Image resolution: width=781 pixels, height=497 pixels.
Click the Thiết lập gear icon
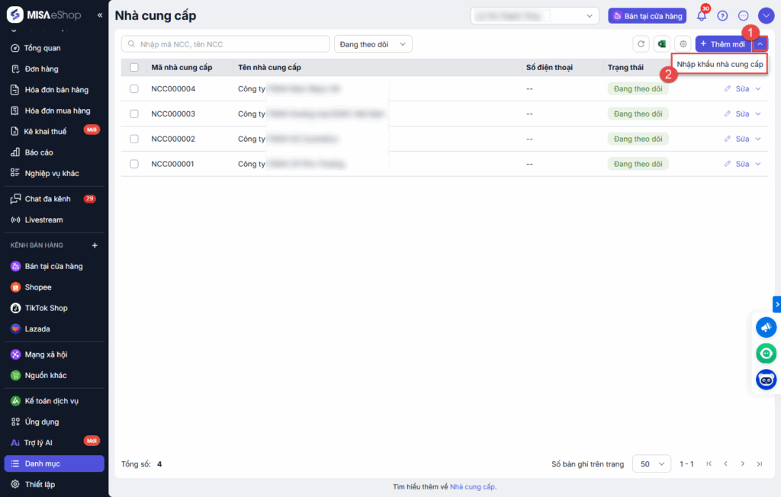click(15, 485)
